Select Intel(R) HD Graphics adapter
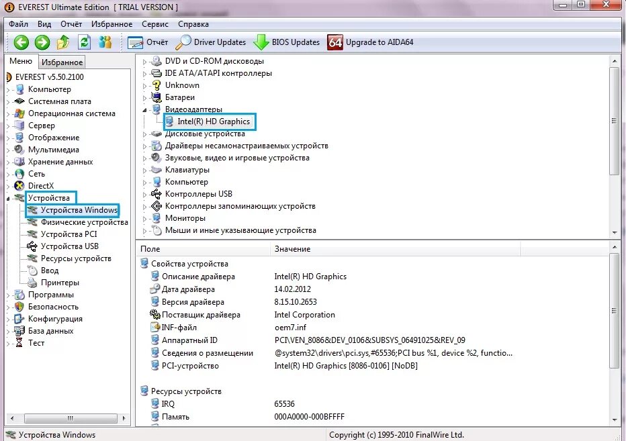Image resolution: width=626 pixels, height=441 pixels. coord(214,121)
